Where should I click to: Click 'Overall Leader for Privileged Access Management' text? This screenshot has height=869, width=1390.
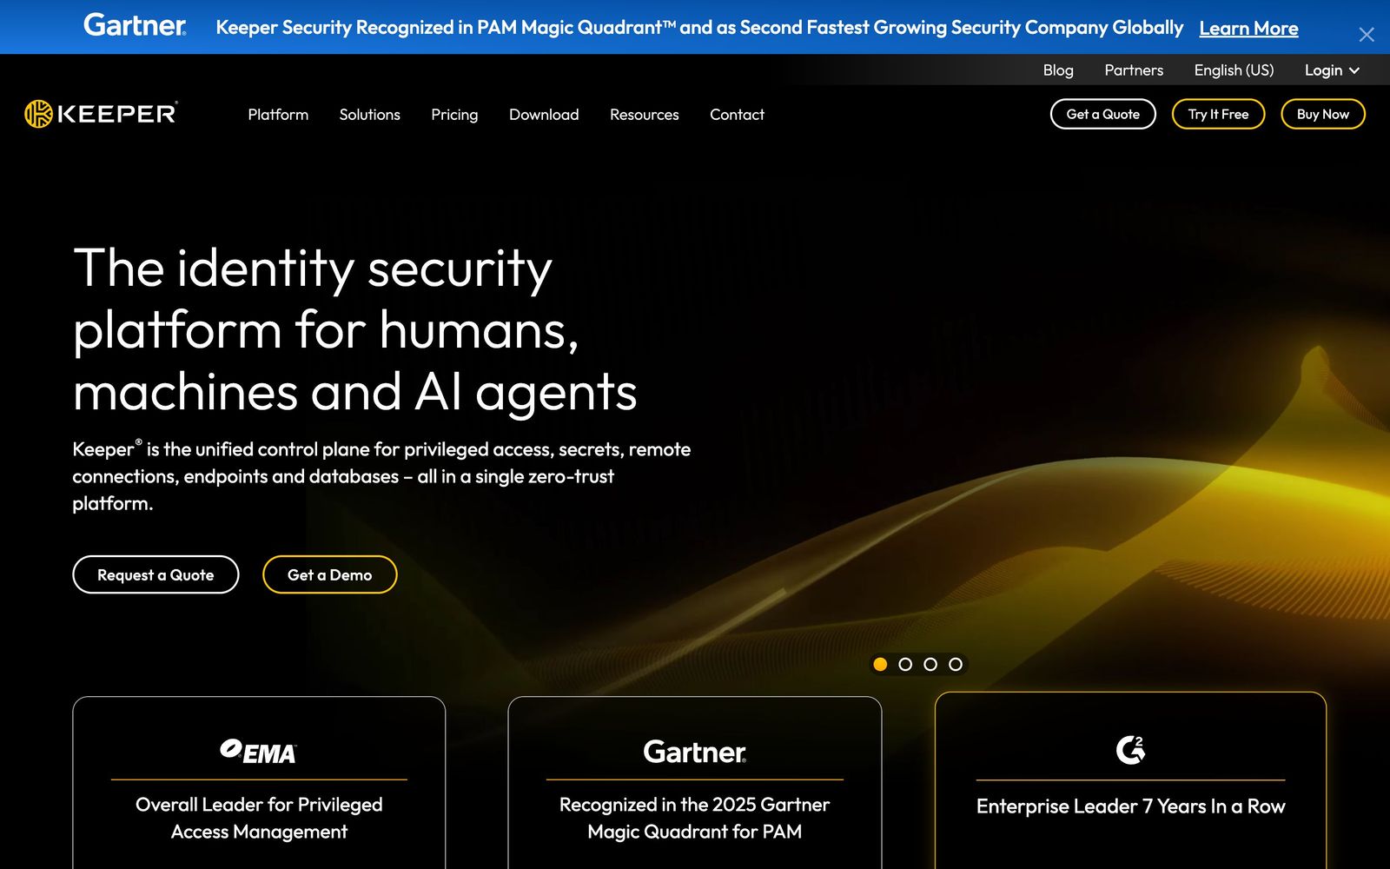tap(259, 818)
